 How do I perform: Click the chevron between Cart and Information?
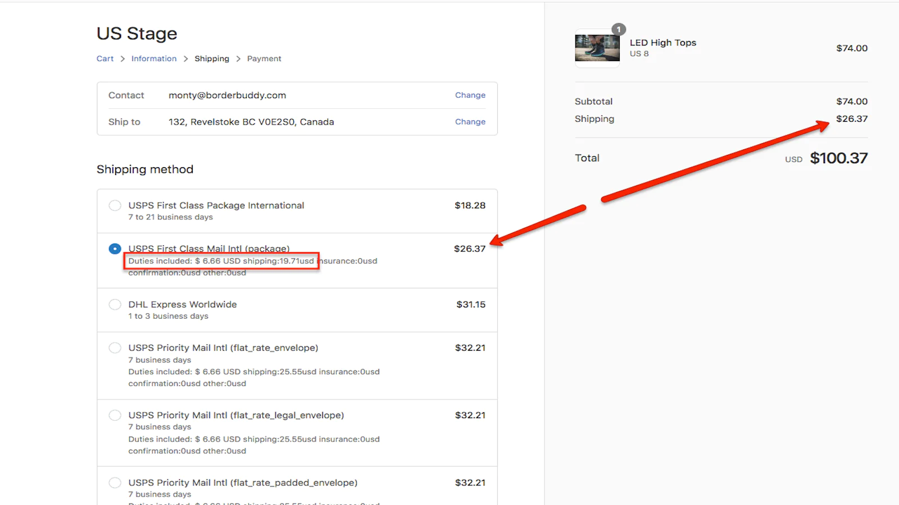(122, 59)
